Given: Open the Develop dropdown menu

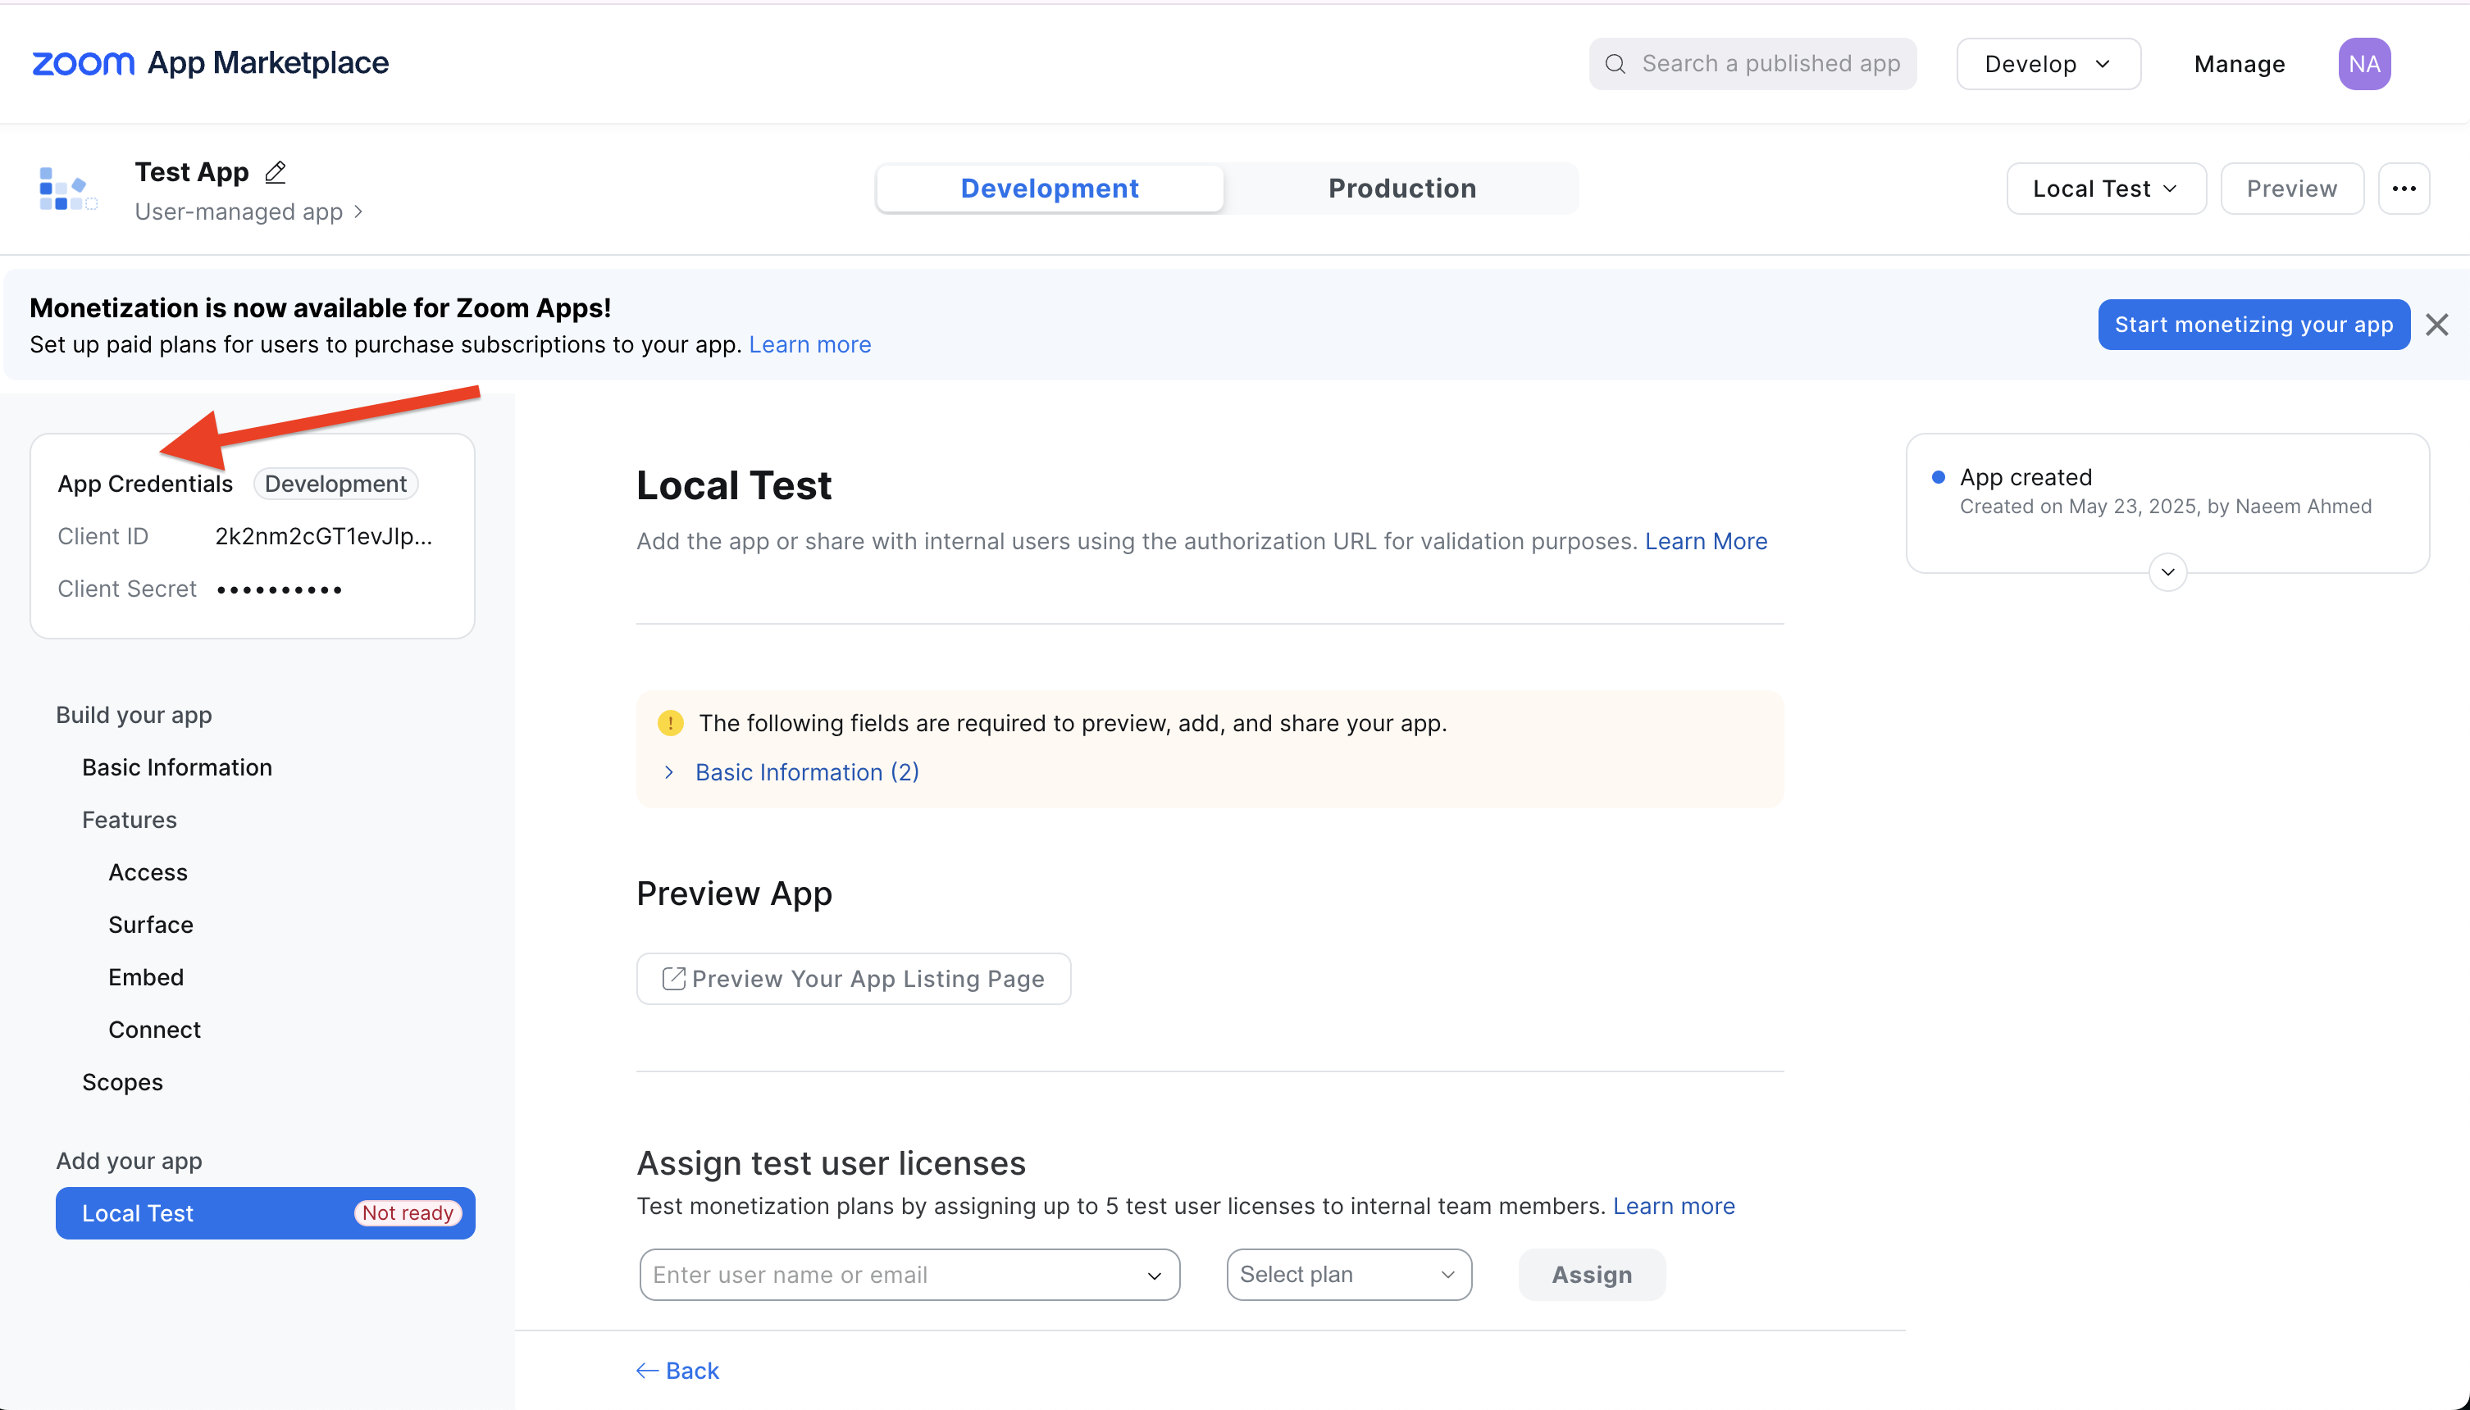Looking at the screenshot, I should 2048,64.
